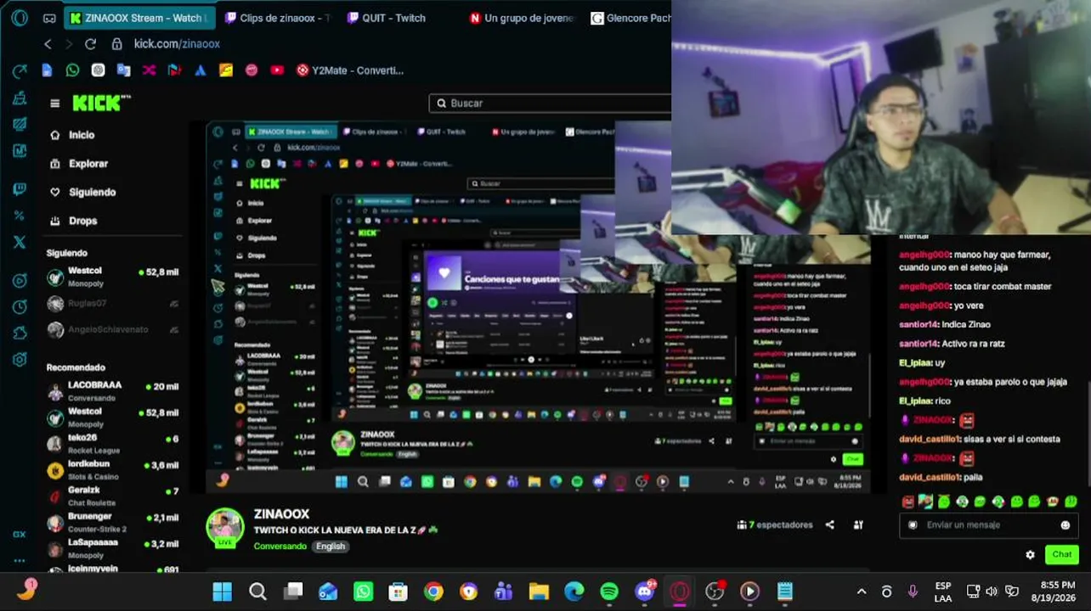Open offline channel Ruglas07
1091x611 pixels.
pyautogui.click(x=113, y=304)
